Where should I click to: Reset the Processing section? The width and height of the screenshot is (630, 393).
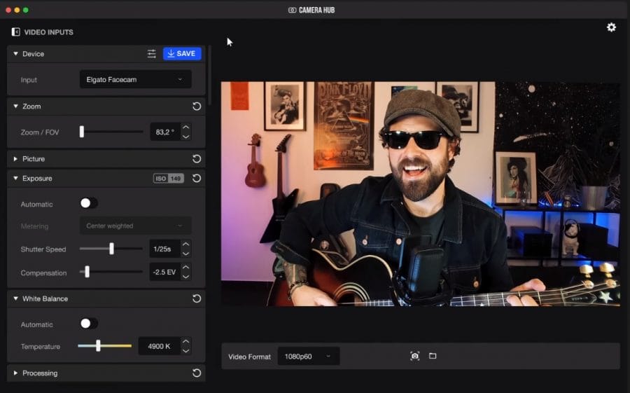tap(197, 373)
